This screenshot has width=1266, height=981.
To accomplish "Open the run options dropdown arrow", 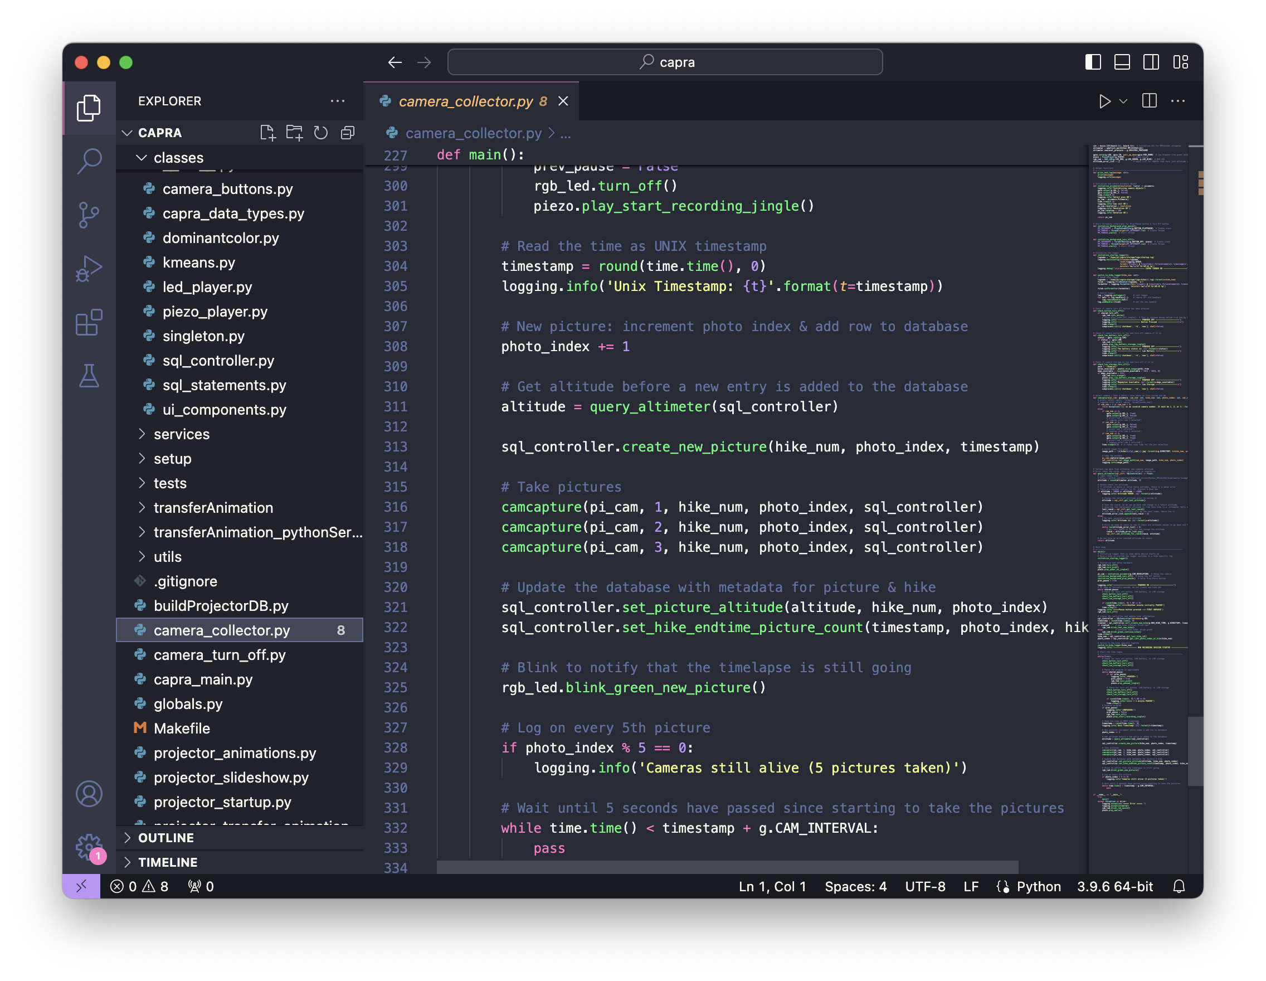I will tap(1123, 101).
